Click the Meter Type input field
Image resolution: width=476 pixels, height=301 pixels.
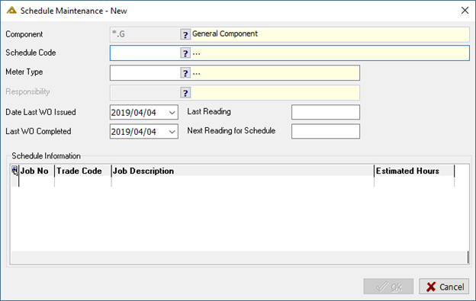click(x=145, y=73)
